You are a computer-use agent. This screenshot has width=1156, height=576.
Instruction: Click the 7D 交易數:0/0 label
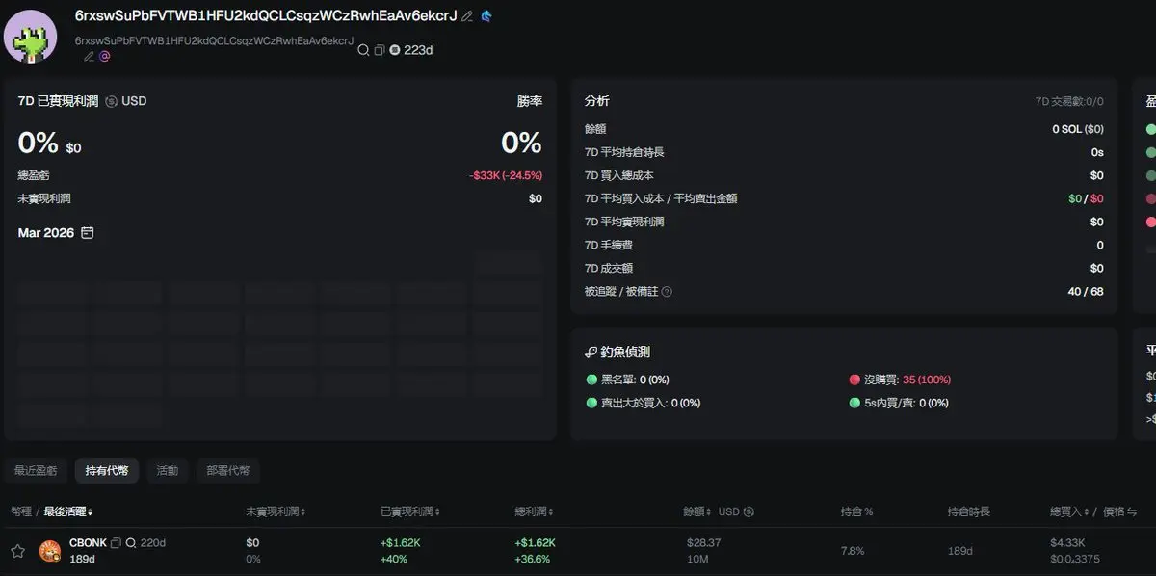1069,101
